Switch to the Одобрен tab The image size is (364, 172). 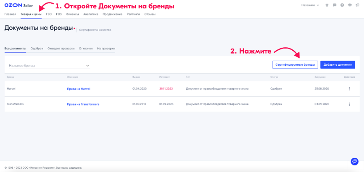tap(37, 49)
